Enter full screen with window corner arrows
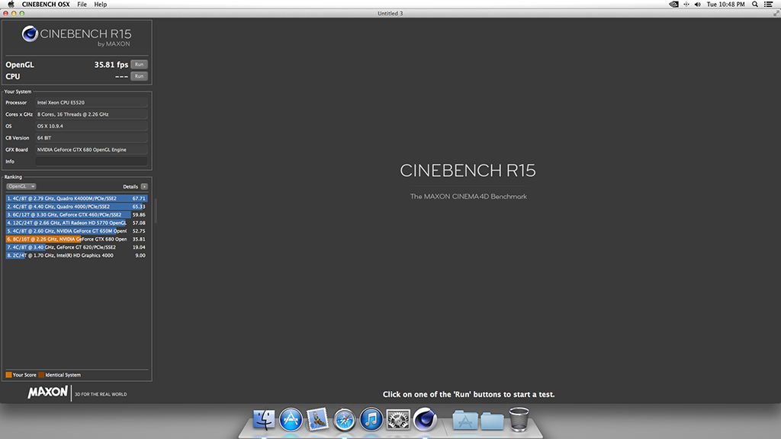Viewport: 781px width, 439px height. click(x=776, y=14)
